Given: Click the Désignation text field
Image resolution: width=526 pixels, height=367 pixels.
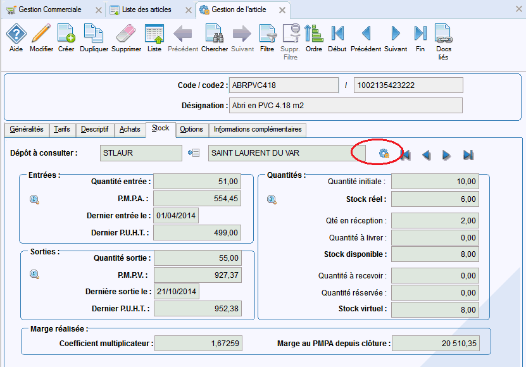Looking at the screenshot, I should [x=346, y=105].
